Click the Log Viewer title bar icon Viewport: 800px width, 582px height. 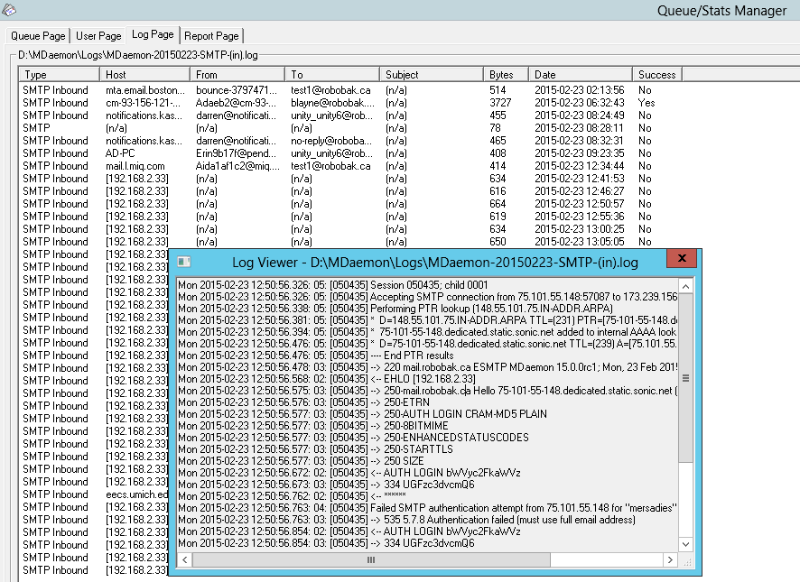coord(184,258)
